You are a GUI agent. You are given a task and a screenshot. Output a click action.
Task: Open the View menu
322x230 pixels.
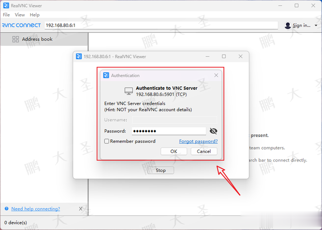pyautogui.click(x=20, y=15)
